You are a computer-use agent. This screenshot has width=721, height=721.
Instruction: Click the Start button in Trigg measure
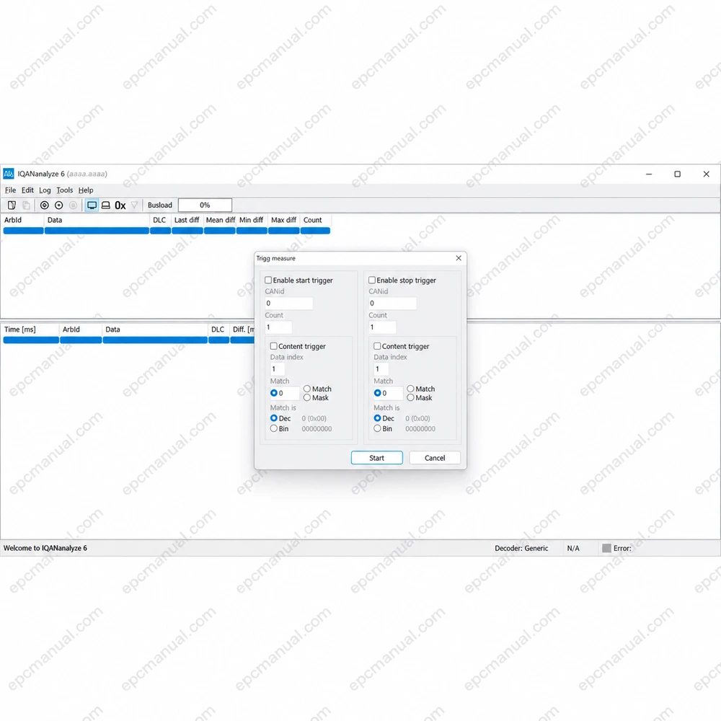coord(376,458)
